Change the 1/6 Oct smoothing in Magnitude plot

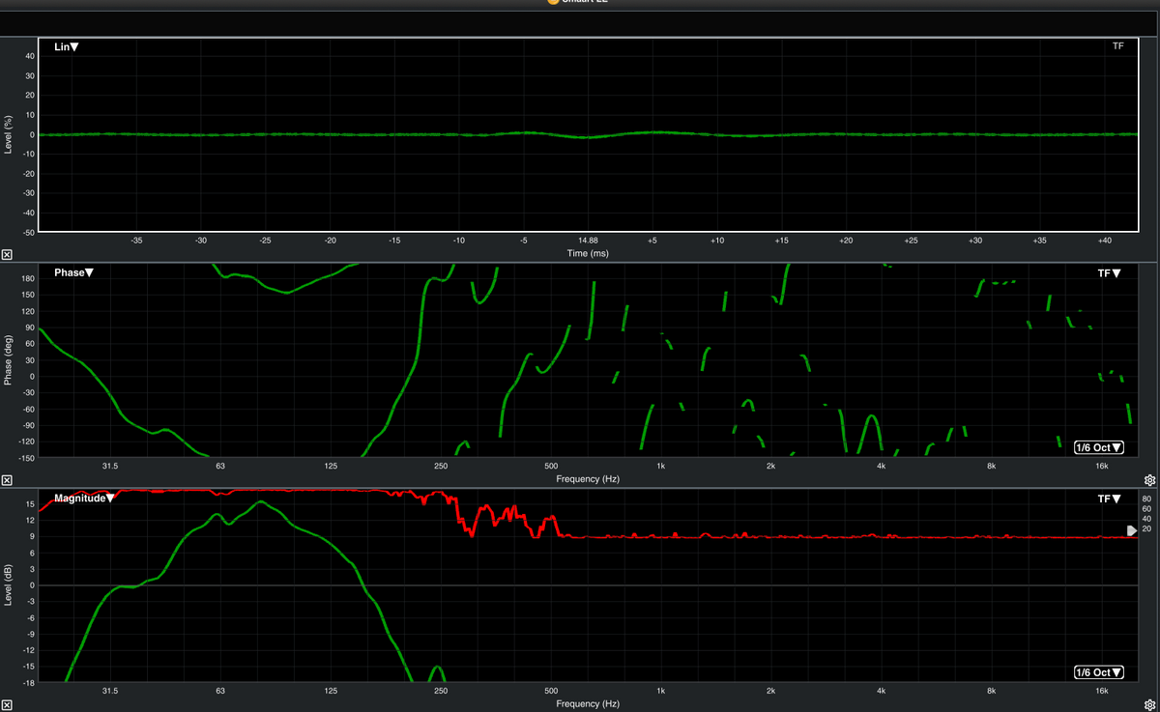(1099, 672)
